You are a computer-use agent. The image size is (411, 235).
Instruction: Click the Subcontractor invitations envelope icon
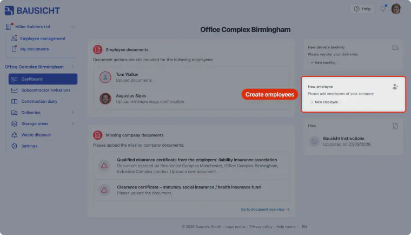[x=15, y=90]
